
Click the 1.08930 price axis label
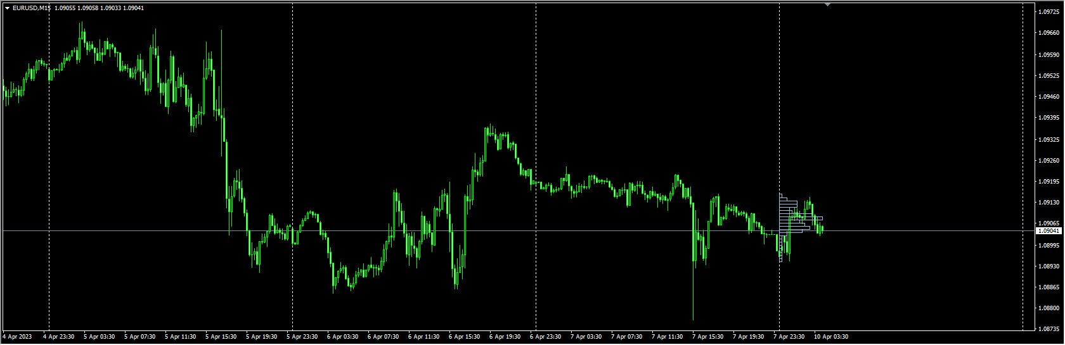[x=1050, y=266]
